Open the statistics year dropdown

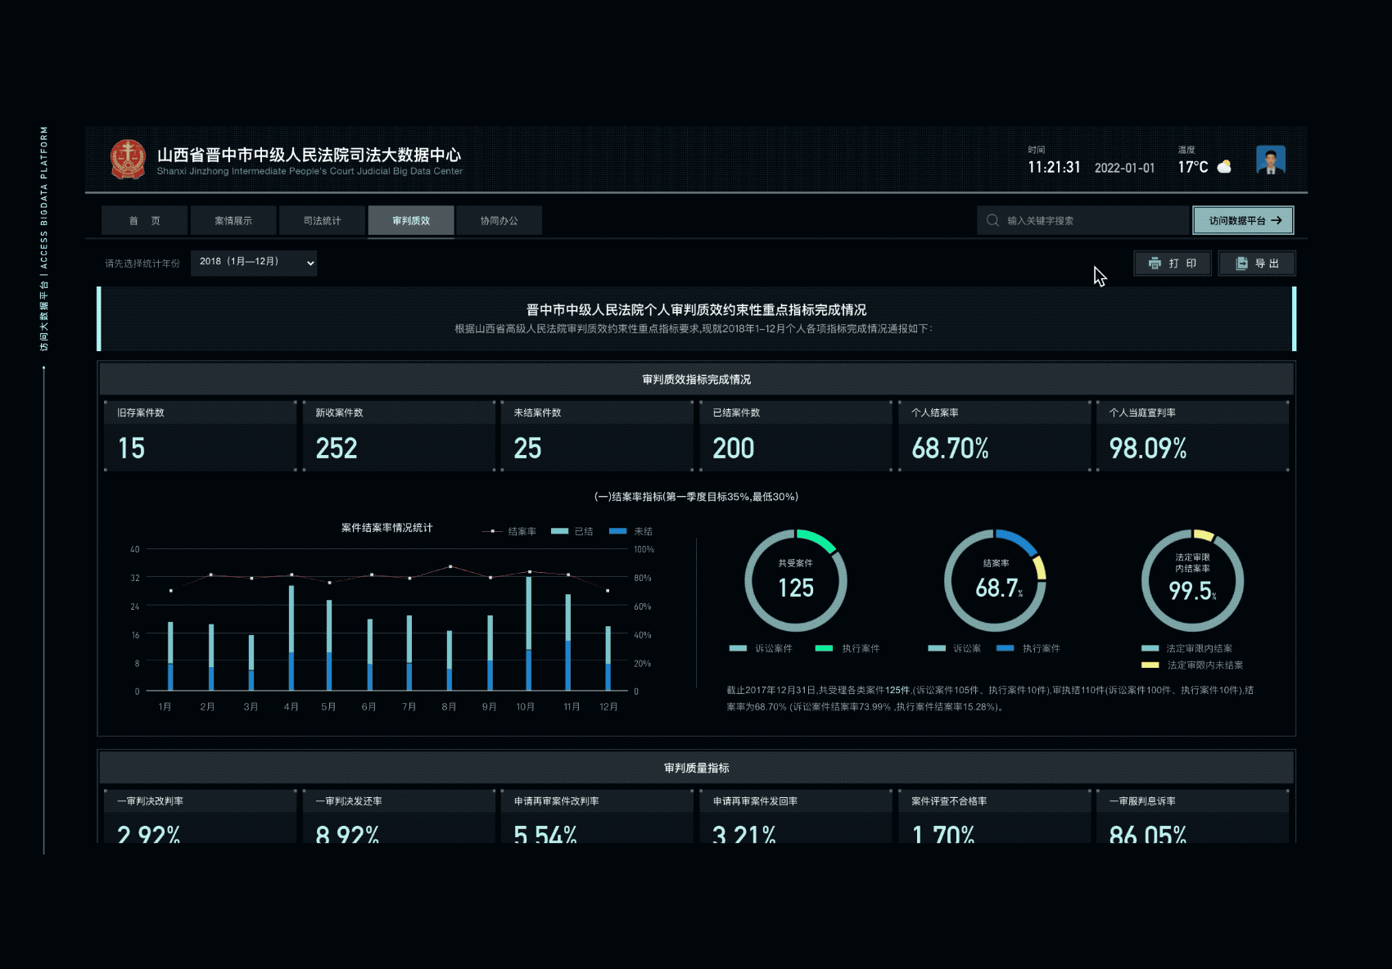pos(254,263)
